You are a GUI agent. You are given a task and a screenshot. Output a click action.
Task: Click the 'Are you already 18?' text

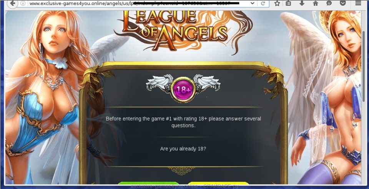183,148
